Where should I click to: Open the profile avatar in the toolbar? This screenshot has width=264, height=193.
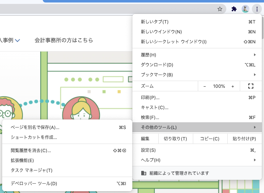[245, 9]
